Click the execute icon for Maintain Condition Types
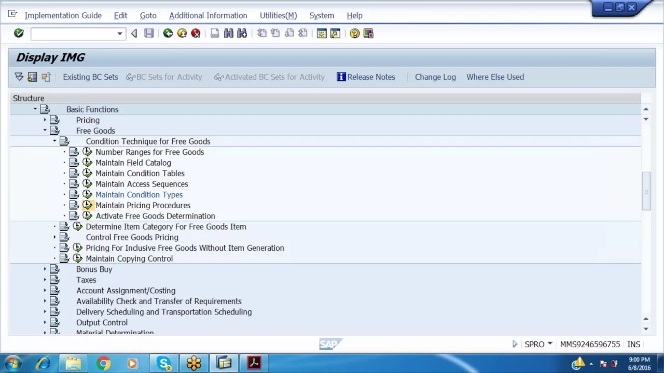 click(x=87, y=194)
